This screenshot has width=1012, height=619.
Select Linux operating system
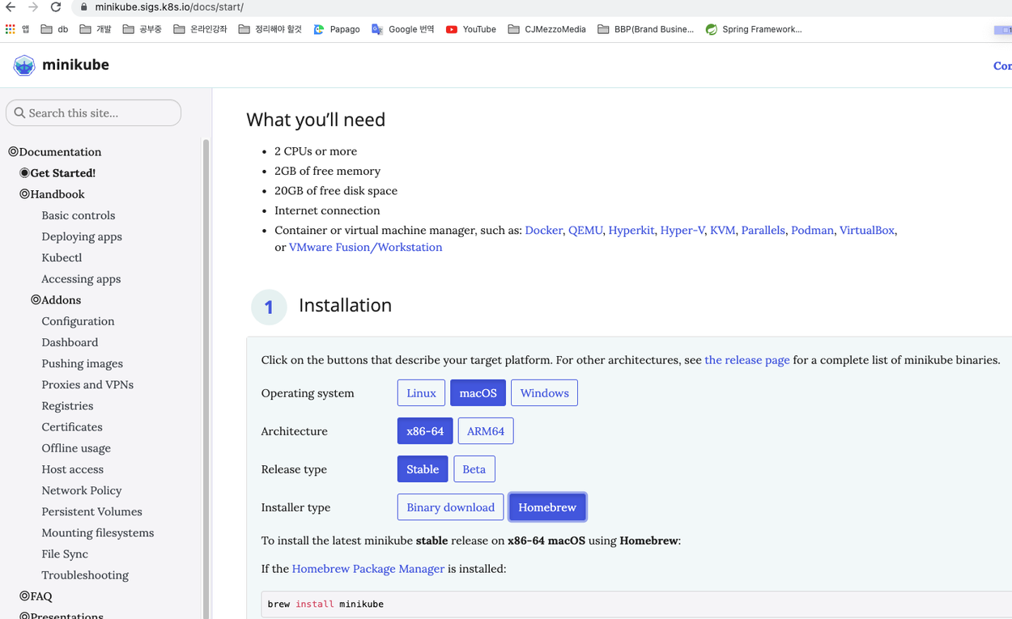pos(421,393)
